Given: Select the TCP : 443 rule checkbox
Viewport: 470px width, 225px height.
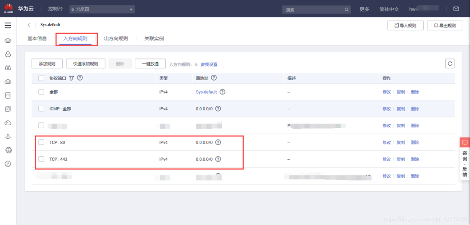Looking at the screenshot, I should tap(41, 159).
